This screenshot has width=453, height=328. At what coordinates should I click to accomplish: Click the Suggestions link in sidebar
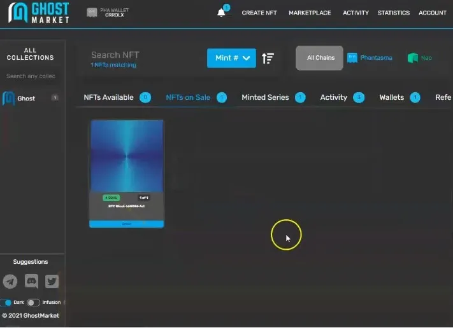coord(31,262)
